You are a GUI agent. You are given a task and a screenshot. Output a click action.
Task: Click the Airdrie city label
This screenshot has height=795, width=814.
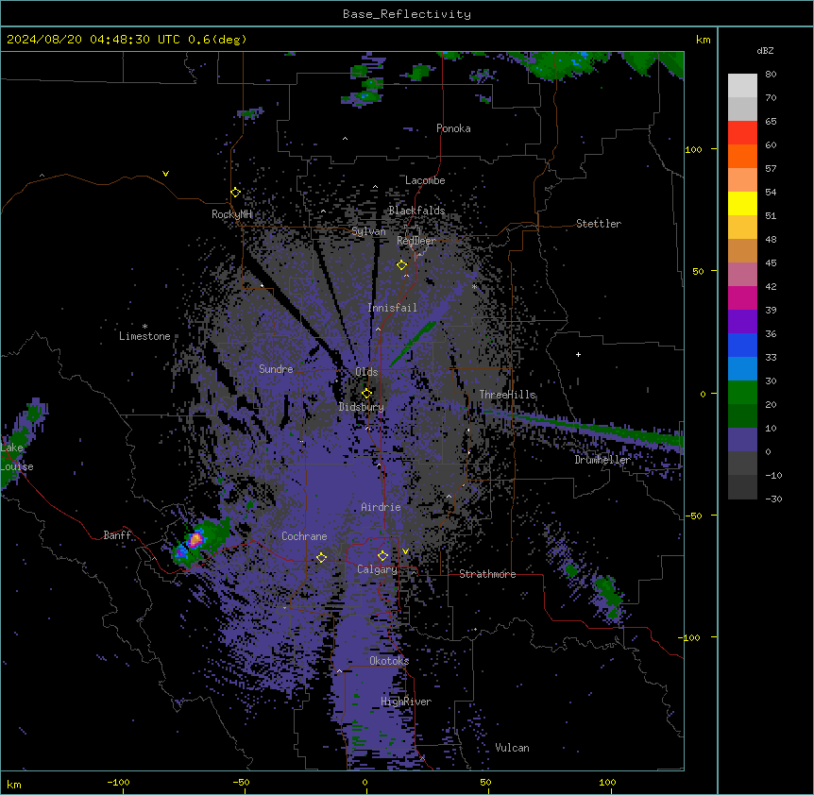pyautogui.click(x=381, y=507)
